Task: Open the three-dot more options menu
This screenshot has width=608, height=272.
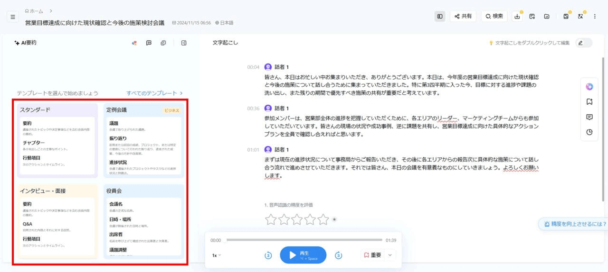Action: (x=595, y=16)
